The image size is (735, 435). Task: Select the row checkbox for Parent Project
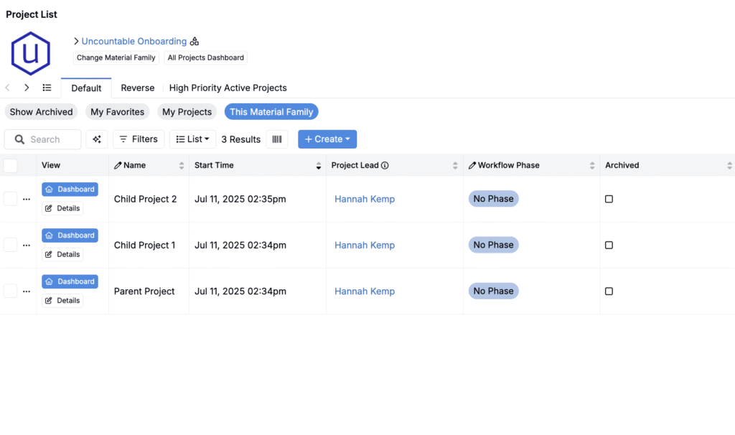[x=11, y=291]
